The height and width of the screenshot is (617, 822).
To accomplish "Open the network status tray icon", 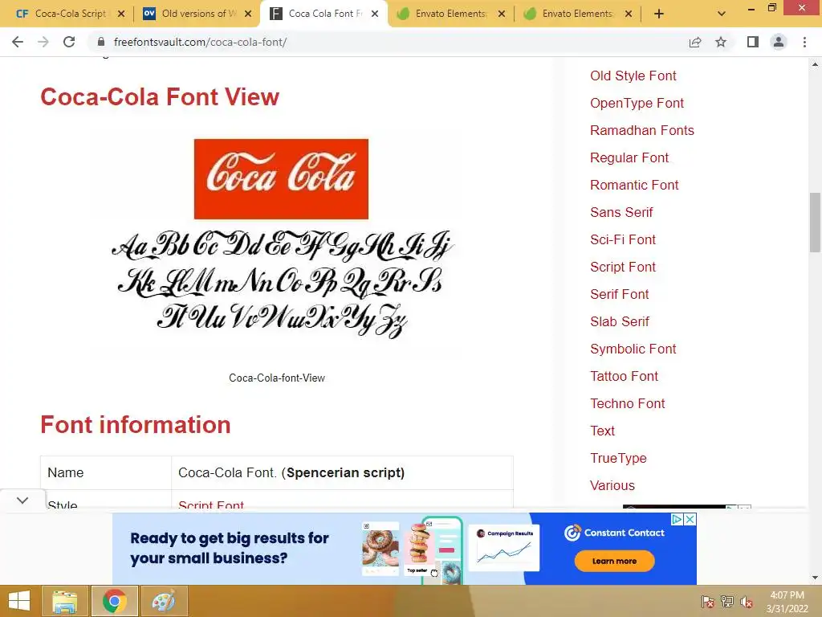I will 727,602.
